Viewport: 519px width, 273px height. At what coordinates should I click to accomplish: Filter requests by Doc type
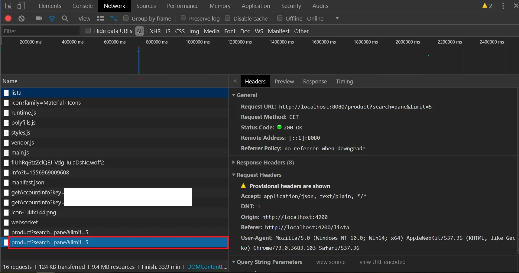tap(245, 31)
